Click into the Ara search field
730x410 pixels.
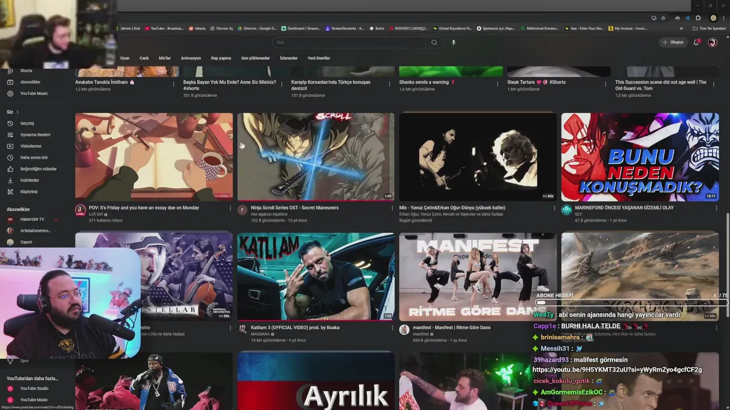tap(348, 42)
